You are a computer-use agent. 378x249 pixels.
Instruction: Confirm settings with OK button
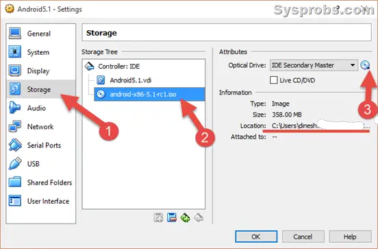coord(256,237)
